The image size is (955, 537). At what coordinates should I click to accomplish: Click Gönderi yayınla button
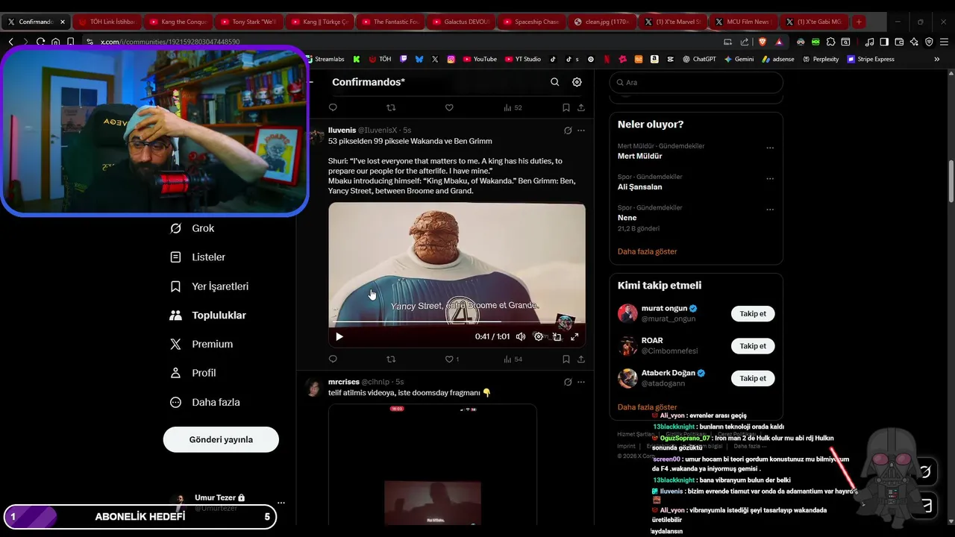(221, 439)
